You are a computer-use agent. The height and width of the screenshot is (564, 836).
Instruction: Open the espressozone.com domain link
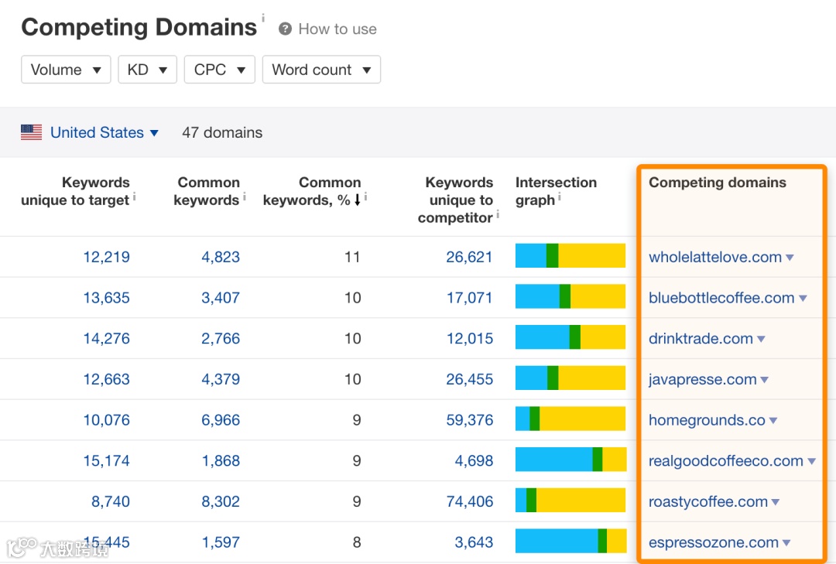coord(714,542)
